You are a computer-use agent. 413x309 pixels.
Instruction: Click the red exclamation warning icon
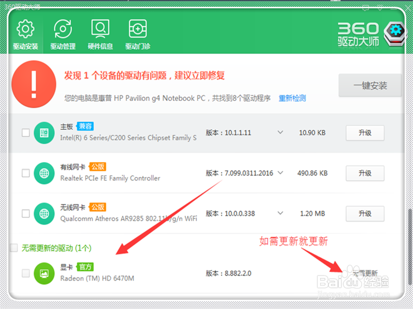click(x=34, y=84)
